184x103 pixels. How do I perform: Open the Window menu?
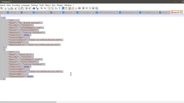[x=68, y=5]
